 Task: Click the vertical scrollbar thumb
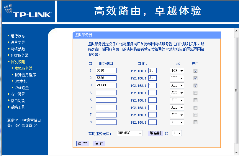point(236,90)
